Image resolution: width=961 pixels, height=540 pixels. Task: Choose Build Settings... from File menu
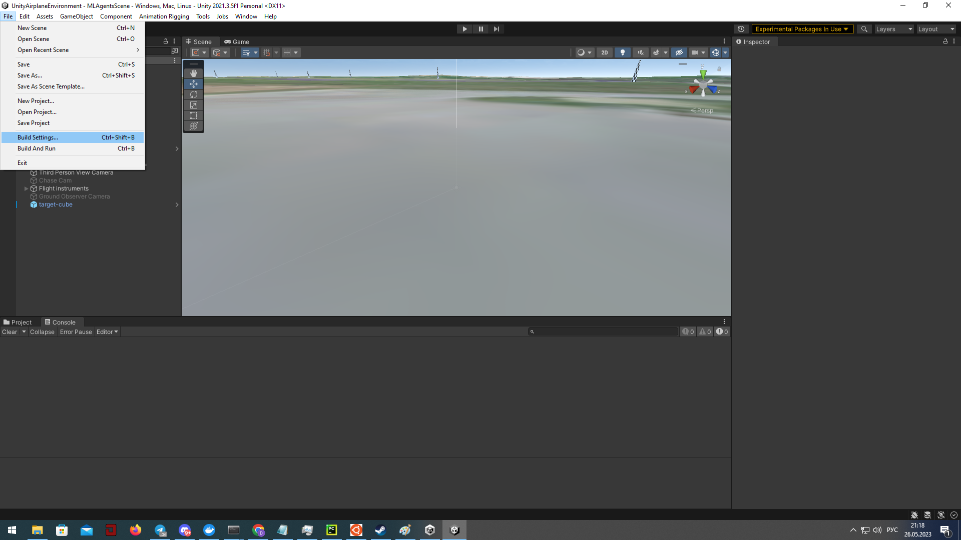pyautogui.click(x=73, y=137)
